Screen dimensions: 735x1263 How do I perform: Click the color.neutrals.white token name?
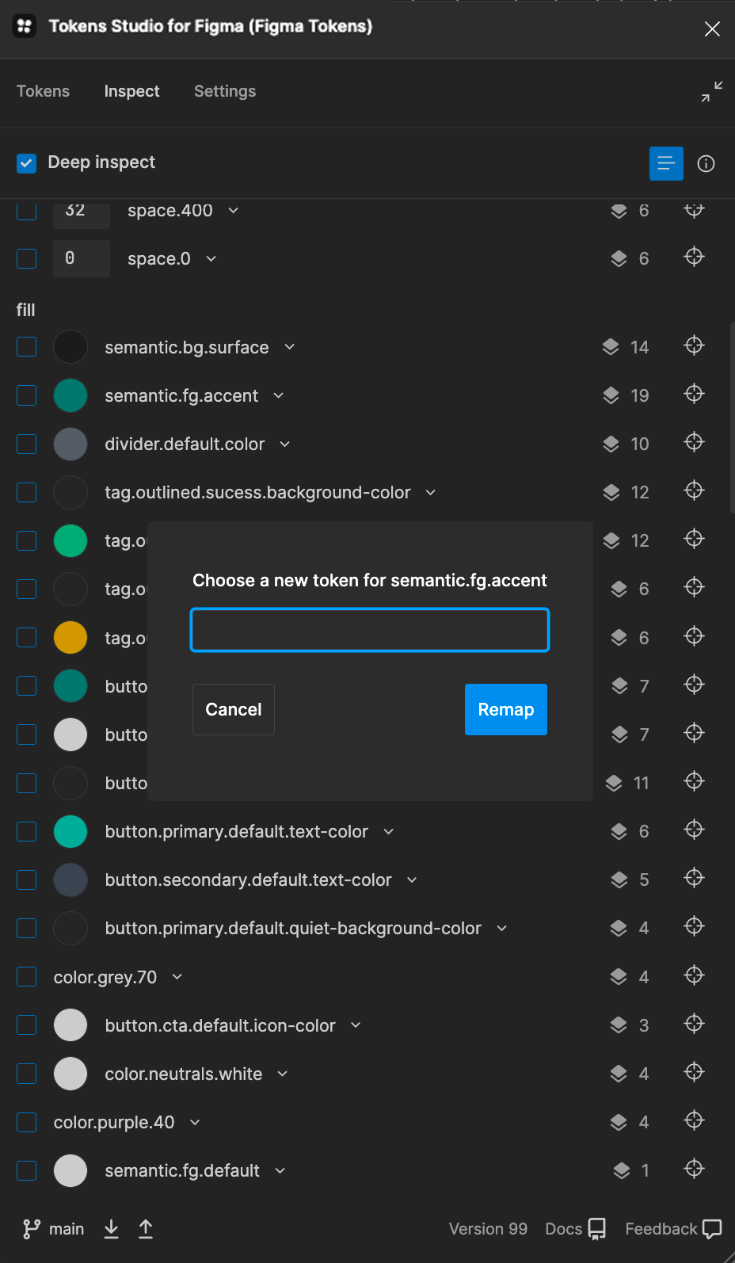(184, 1074)
